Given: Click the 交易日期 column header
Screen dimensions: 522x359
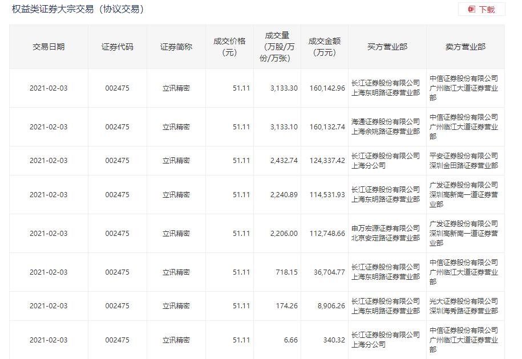Looking at the screenshot, I should pos(48,47).
